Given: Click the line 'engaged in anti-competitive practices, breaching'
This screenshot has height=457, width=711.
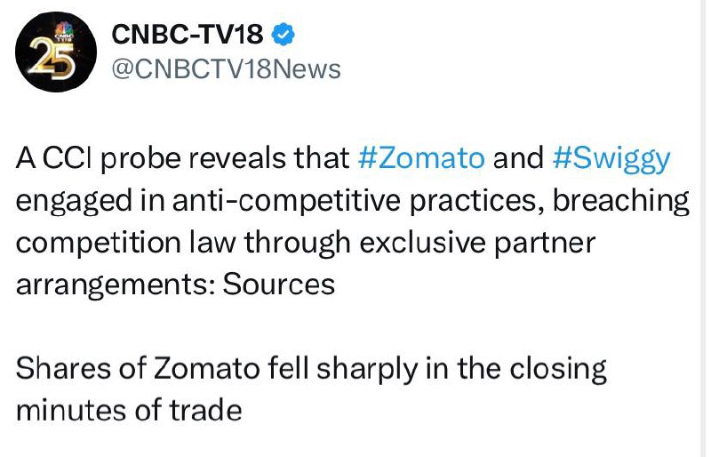Looking at the screenshot, I should pyautogui.click(x=353, y=202).
